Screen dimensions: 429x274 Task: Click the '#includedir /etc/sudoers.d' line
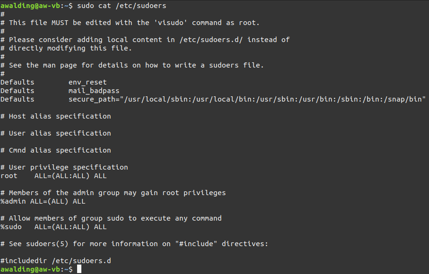click(56, 261)
